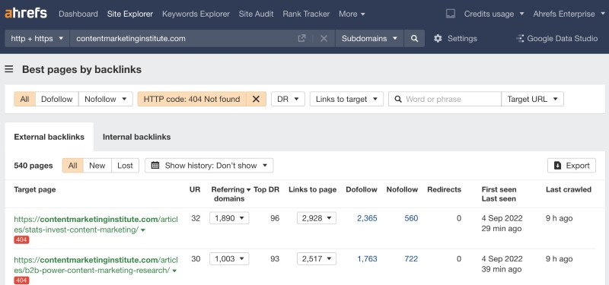Screen dimensions: 609x285
Task: Expand arrow next to b2b-power-content-marketing-research URL
Action: point(174,271)
